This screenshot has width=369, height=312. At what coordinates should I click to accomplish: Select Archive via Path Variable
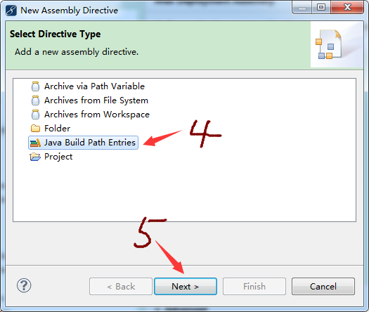tap(94, 86)
